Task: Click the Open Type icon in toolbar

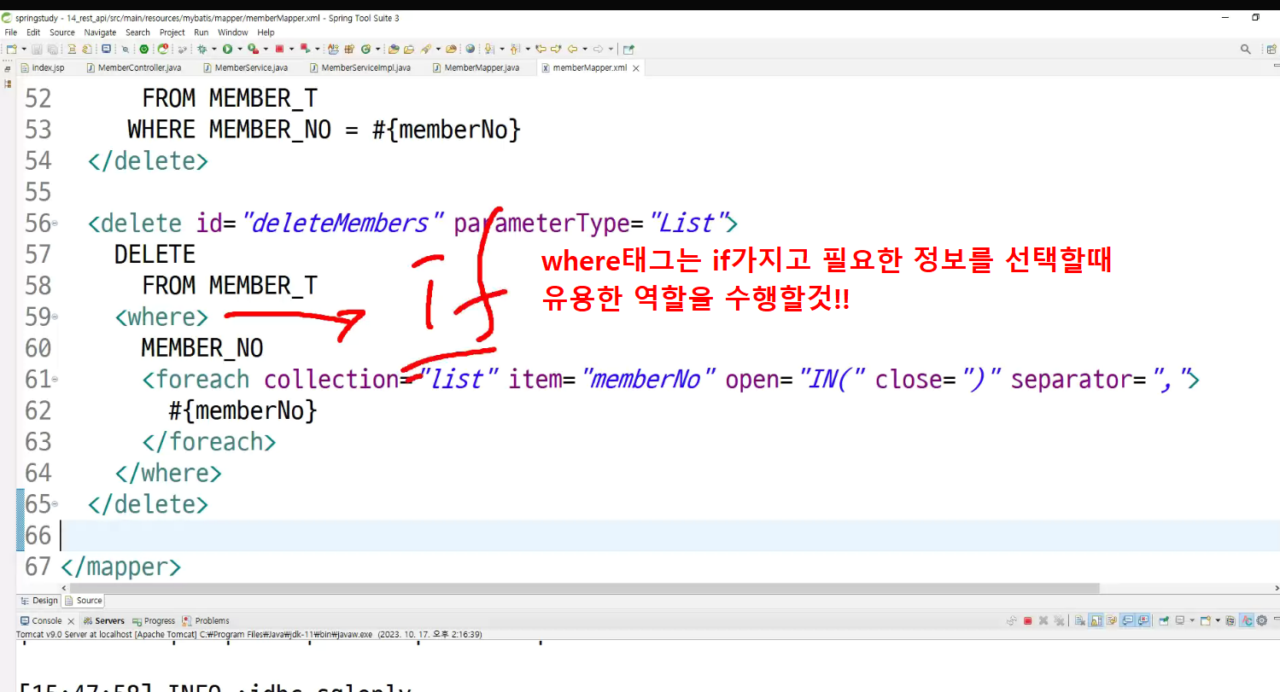Action: tap(394, 49)
